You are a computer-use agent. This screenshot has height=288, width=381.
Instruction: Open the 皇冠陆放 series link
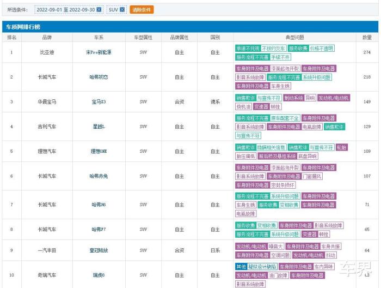[x=99, y=250]
